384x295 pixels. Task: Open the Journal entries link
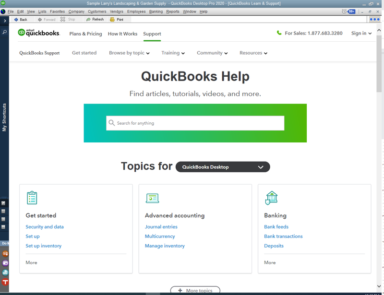[161, 227]
